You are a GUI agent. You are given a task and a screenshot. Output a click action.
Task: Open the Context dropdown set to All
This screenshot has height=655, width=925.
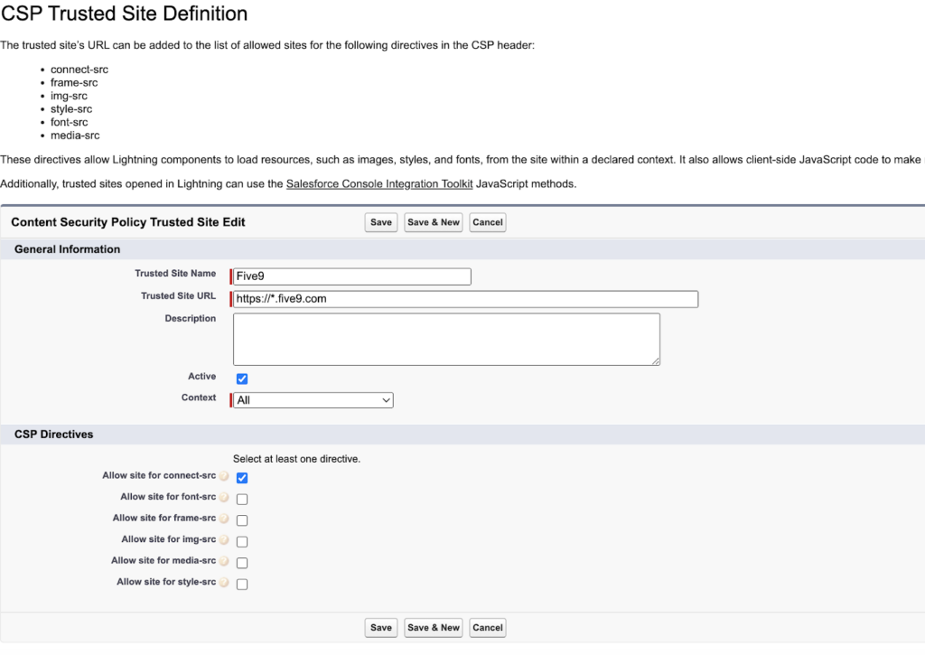[x=313, y=400]
